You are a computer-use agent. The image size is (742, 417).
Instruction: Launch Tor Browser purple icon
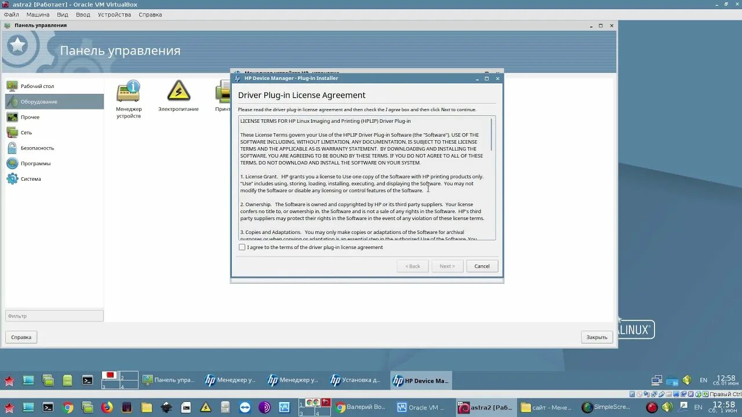tap(265, 407)
